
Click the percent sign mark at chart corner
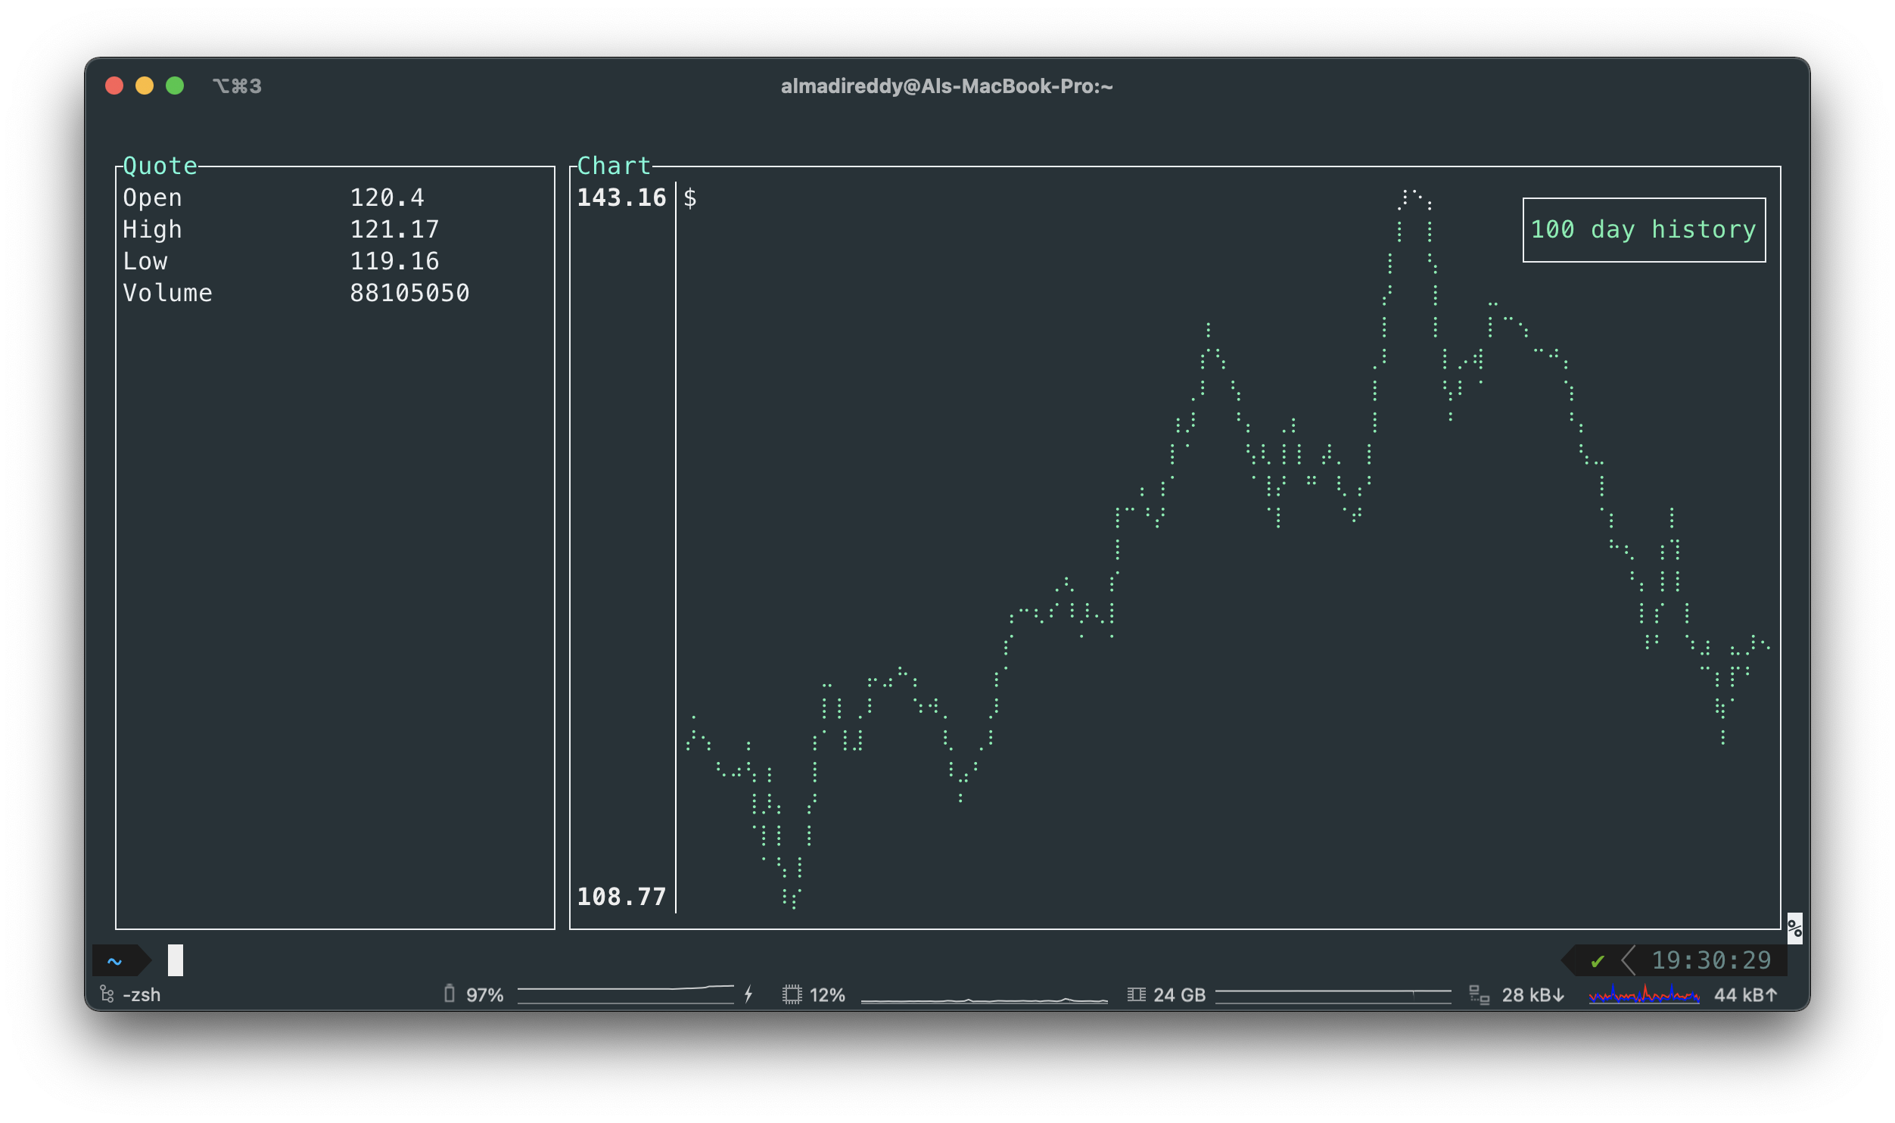pos(1794,928)
